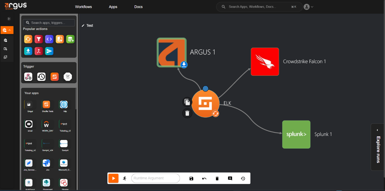Open workflow run history clock icon in toolbar
Screen dimensions: 385x191
click(x=243, y=178)
